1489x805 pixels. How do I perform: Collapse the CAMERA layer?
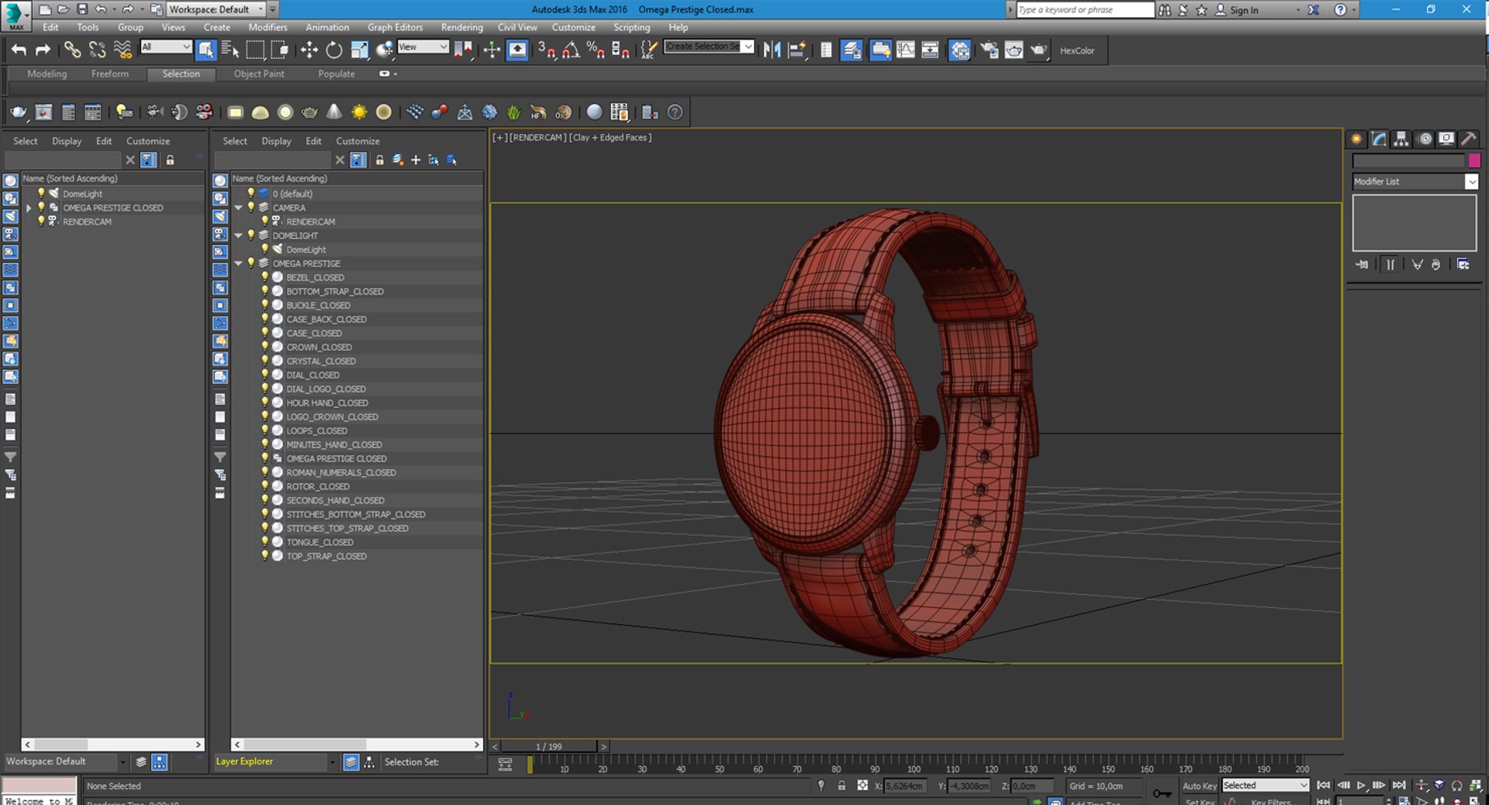239,207
